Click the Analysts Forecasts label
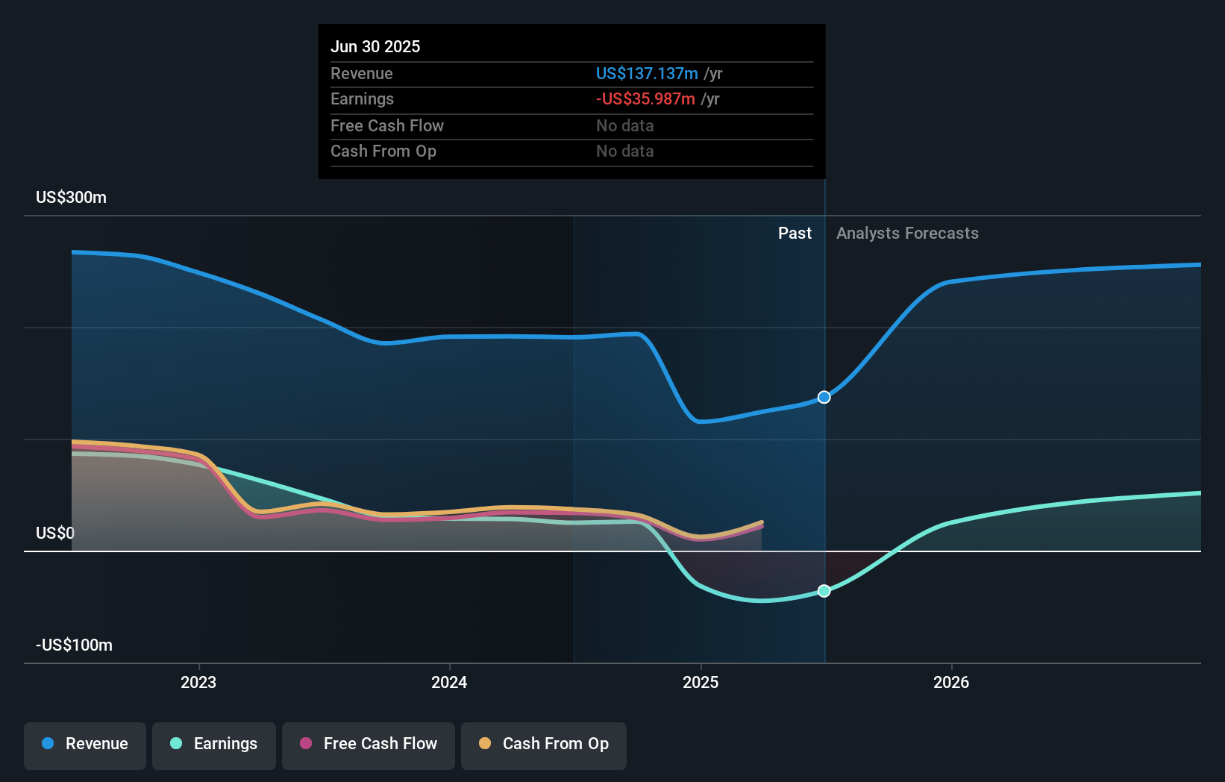The width and height of the screenshot is (1225, 782). coord(907,233)
